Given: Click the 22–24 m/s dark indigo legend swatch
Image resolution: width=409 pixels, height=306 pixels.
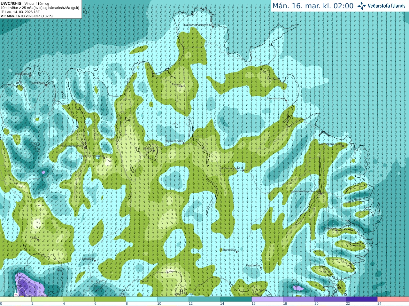Looking at the screenshot, I should point(362,299).
